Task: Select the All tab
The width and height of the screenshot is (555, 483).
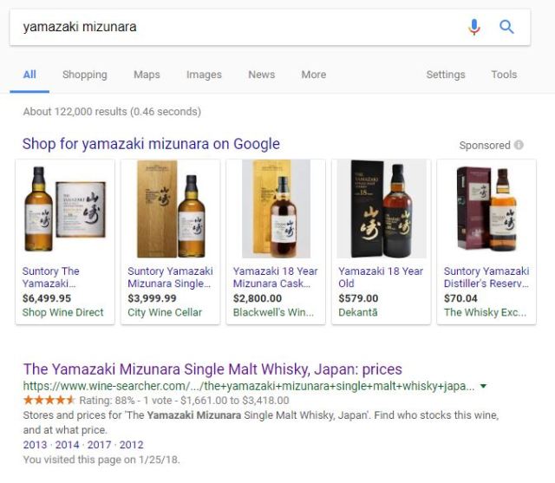Action: pyautogui.click(x=29, y=75)
